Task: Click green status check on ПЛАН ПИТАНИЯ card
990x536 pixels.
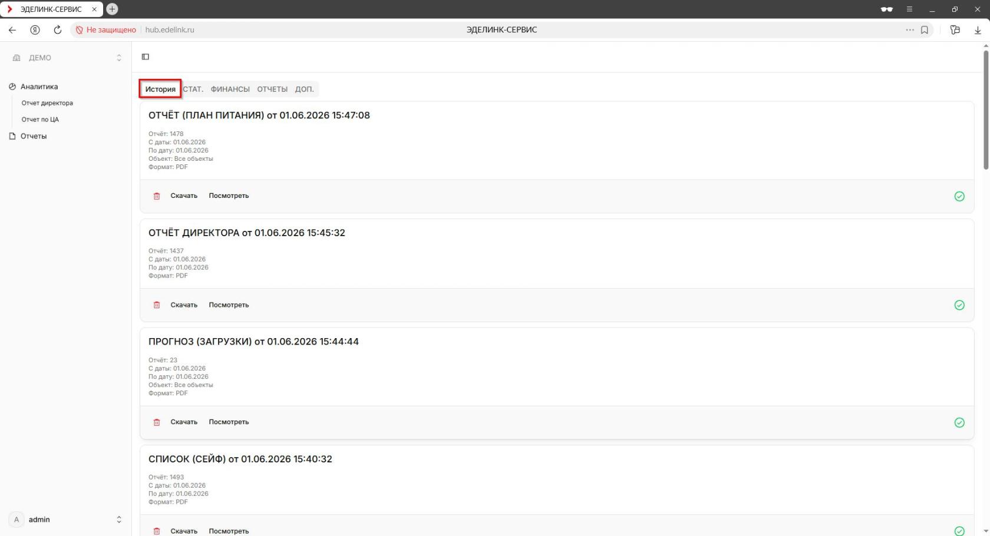Action: [959, 196]
